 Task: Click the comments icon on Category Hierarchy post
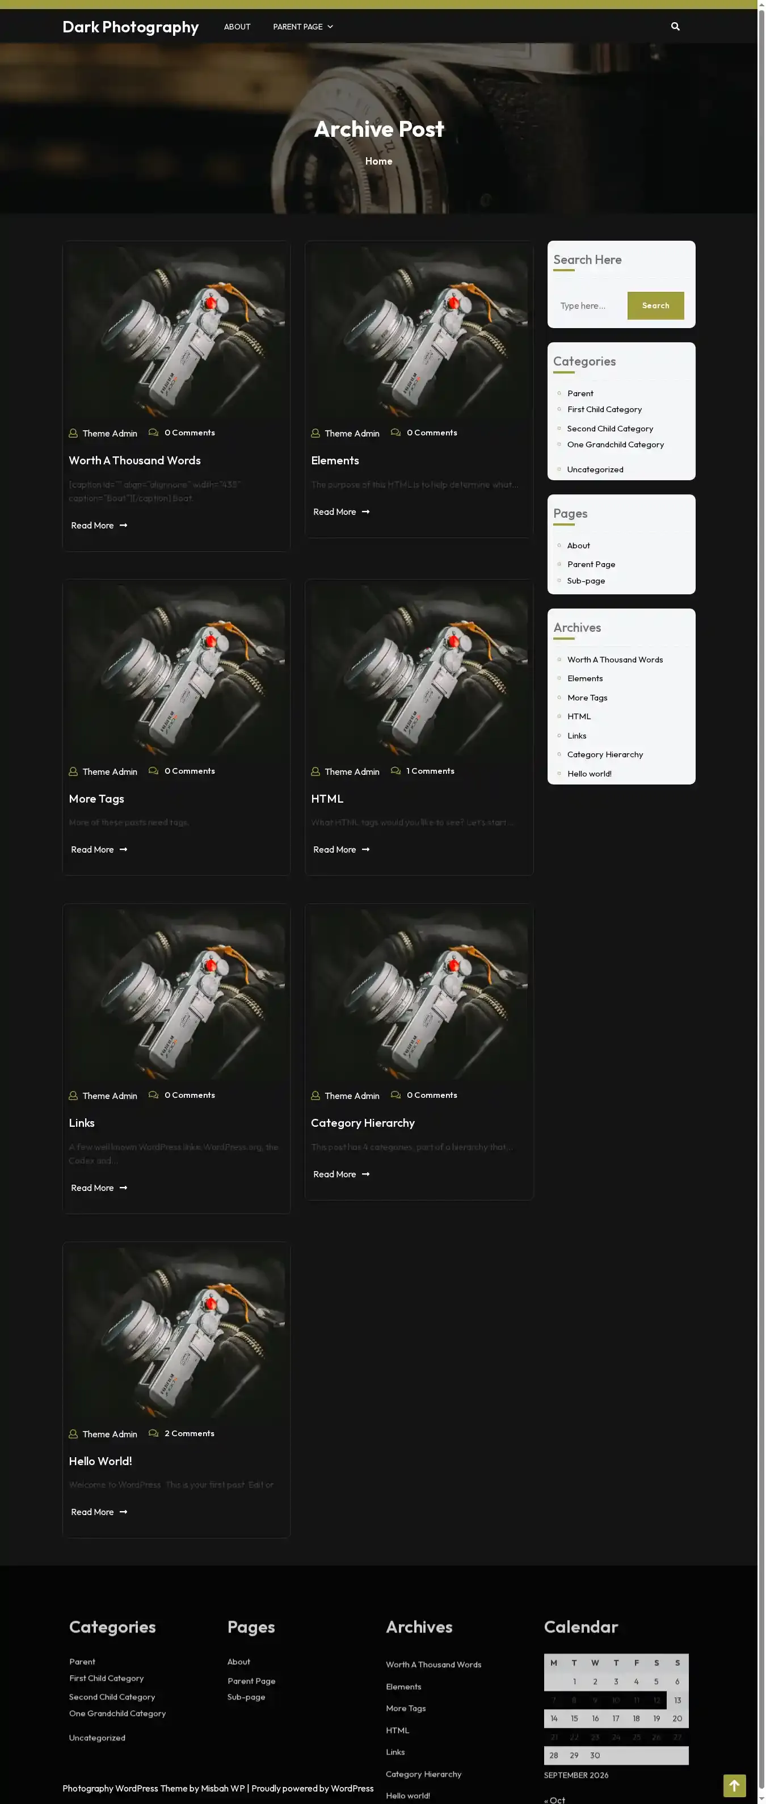click(x=395, y=1096)
